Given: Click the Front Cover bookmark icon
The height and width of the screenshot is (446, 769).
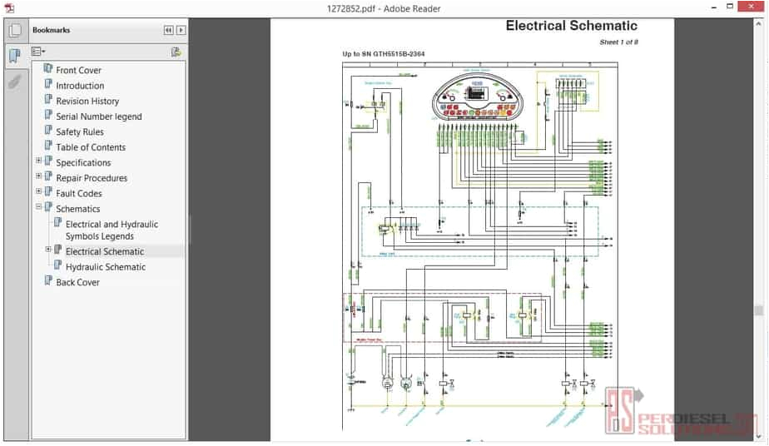Looking at the screenshot, I should 48,70.
